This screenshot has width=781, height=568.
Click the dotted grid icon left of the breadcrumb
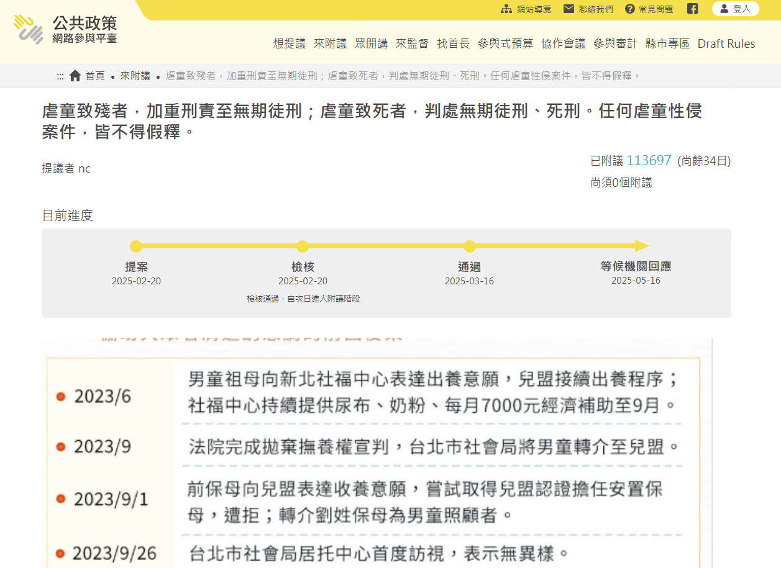pyautogui.click(x=60, y=75)
